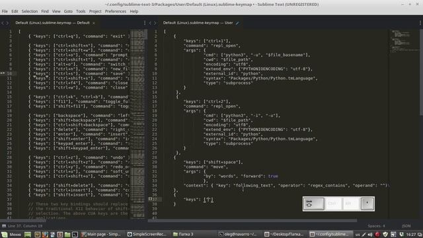Screen dimensions: 423x238
Task: Open the View menu
Action: (56, 11)
